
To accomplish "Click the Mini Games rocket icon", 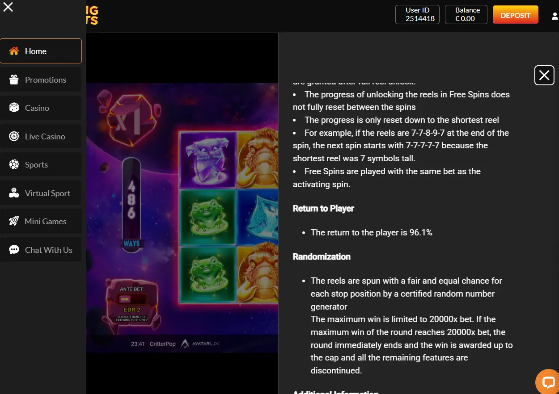I will (x=14, y=221).
